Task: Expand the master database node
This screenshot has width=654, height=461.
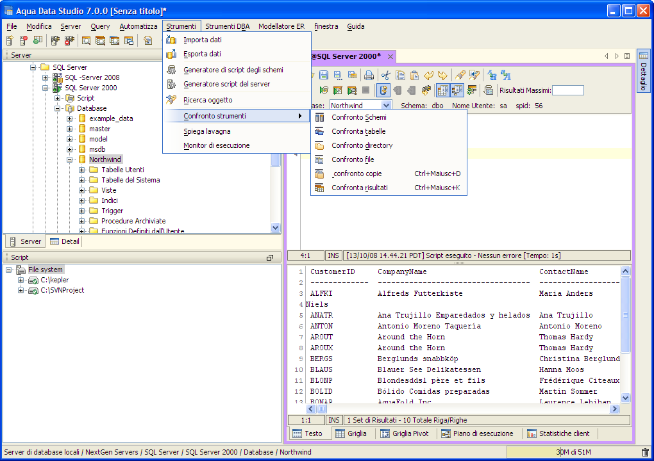Action: point(70,129)
